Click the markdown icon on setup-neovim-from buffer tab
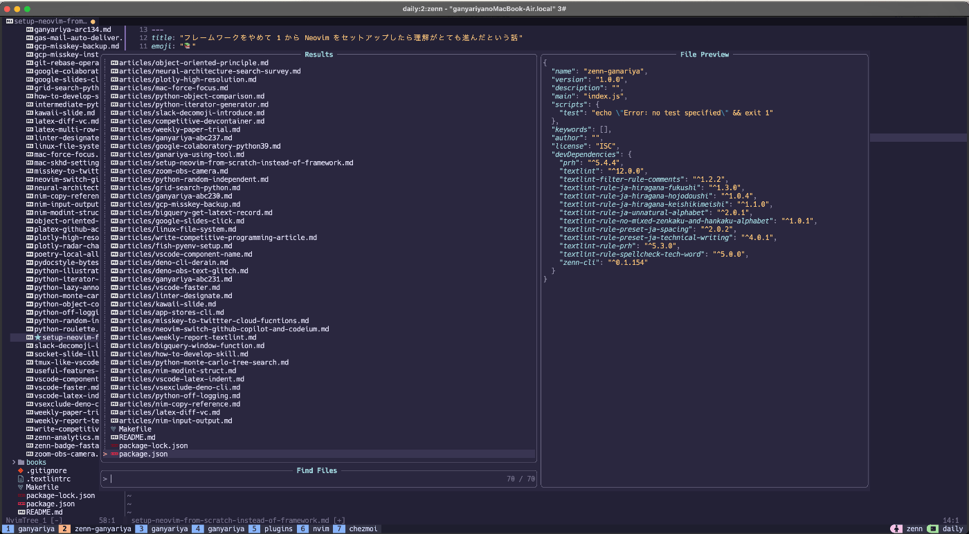This screenshot has height=534, width=969. (9, 21)
